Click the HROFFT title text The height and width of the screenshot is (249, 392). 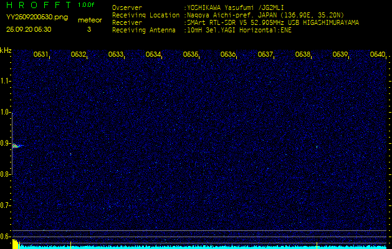point(36,5)
